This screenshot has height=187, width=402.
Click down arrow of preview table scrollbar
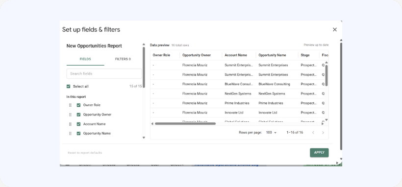click(327, 119)
